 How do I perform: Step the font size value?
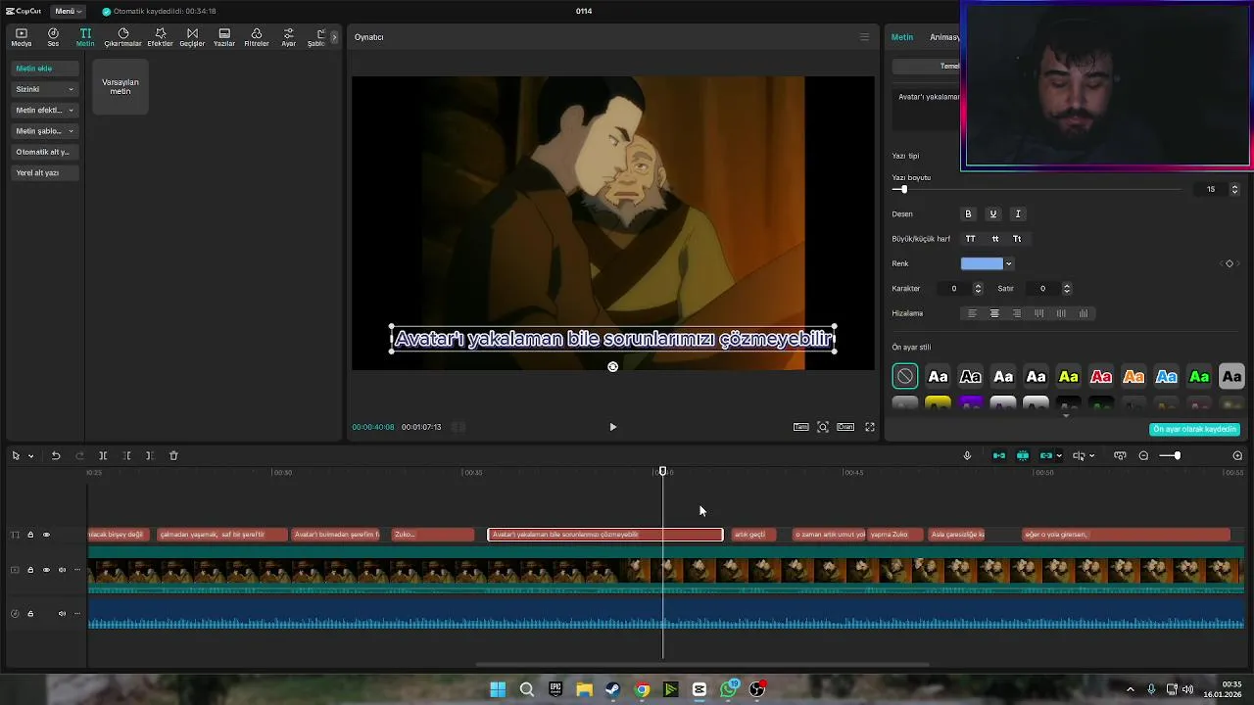coord(1234,189)
